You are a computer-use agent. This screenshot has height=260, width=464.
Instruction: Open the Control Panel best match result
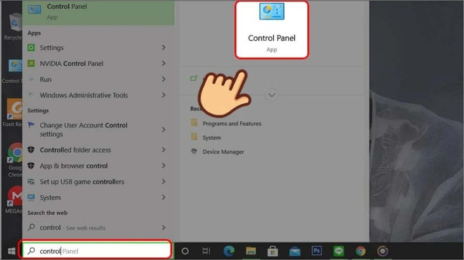98,12
